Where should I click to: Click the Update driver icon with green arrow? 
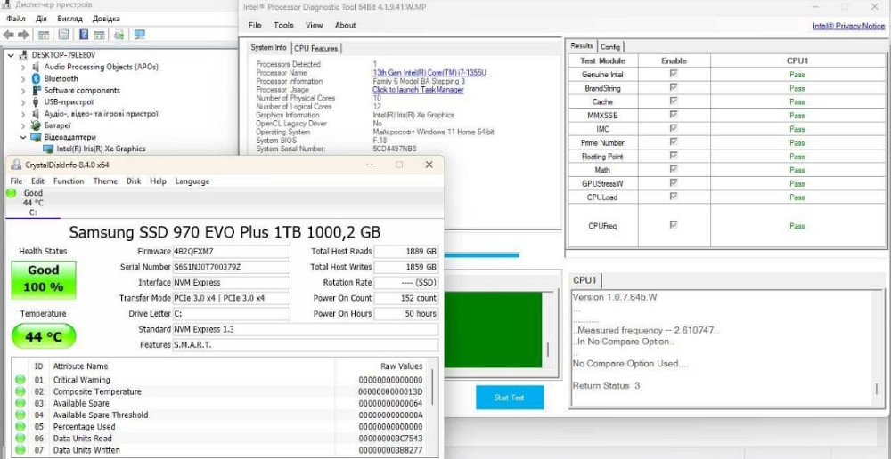[x=119, y=35]
